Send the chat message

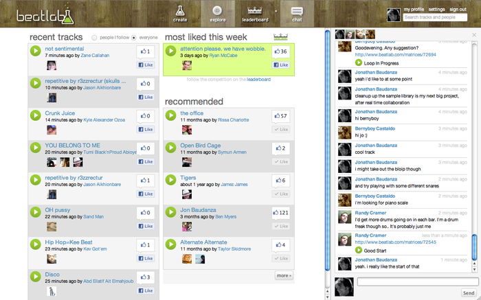(468, 292)
